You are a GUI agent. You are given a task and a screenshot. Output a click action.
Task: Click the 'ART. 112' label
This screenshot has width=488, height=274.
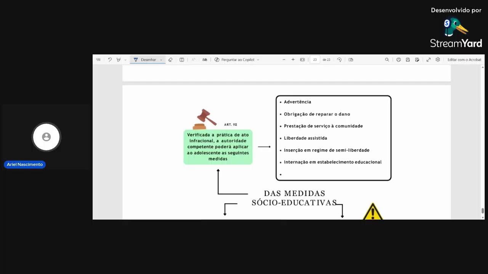pos(231,125)
